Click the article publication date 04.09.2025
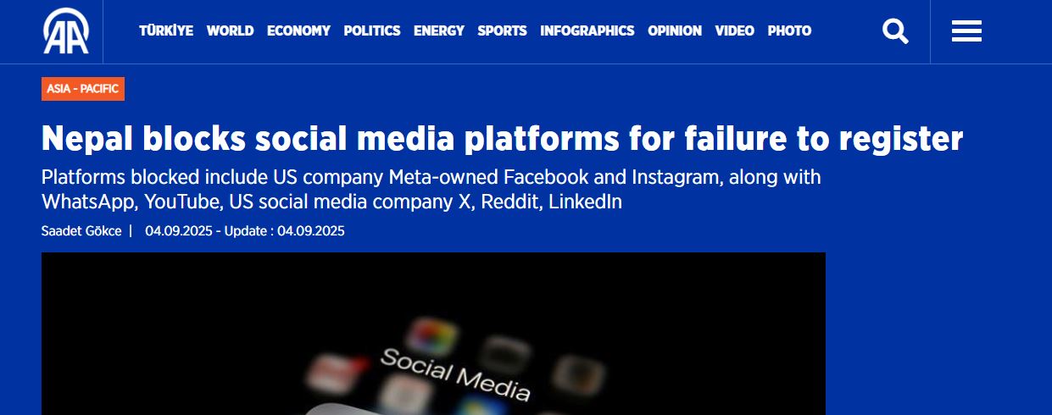 click(176, 230)
